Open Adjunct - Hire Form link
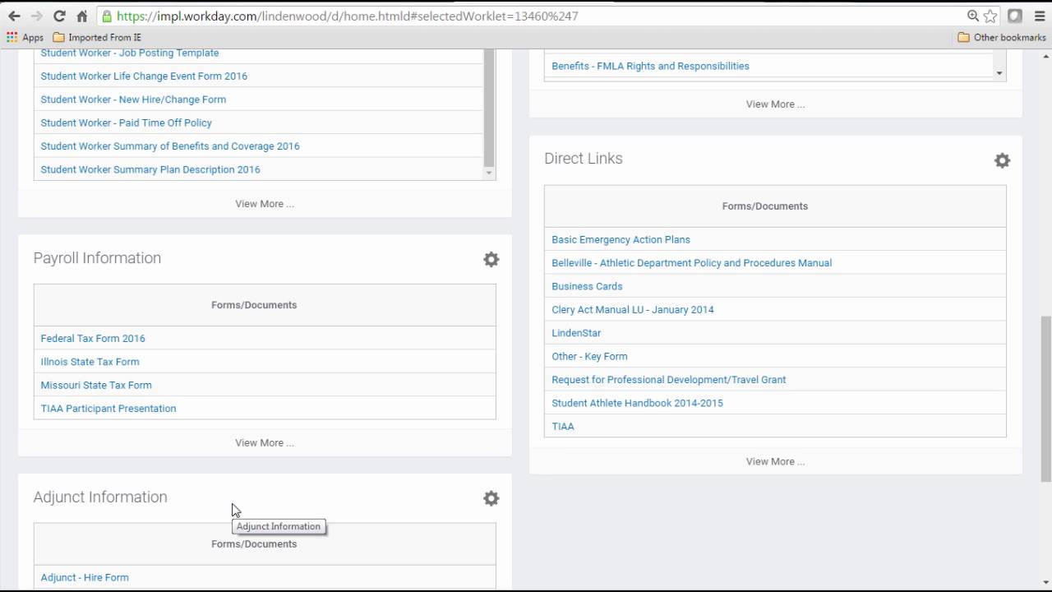This screenshot has width=1052, height=592. click(85, 577)
